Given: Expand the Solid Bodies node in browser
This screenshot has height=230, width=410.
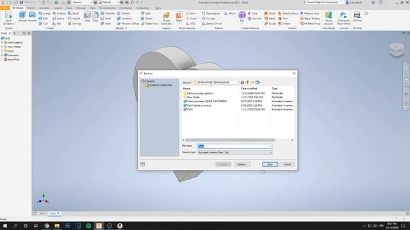Looking at the screenshot, I should coord(2,42).
